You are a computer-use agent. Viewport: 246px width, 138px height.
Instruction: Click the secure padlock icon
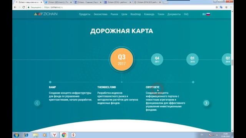(x=28, y=7)
